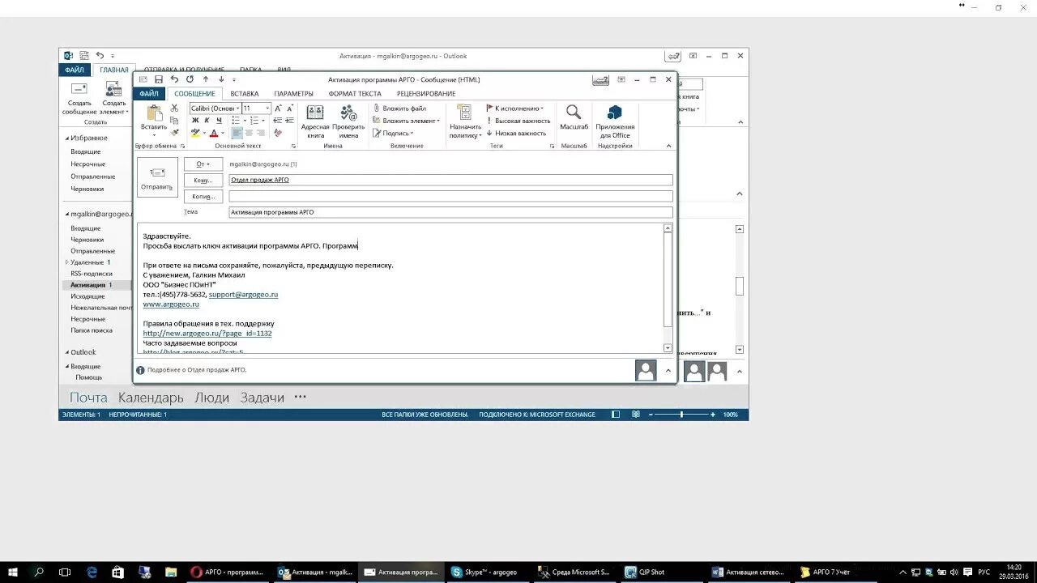Switch to the ПАРАМЕТРЫ tab

click(x=293, y=94)
